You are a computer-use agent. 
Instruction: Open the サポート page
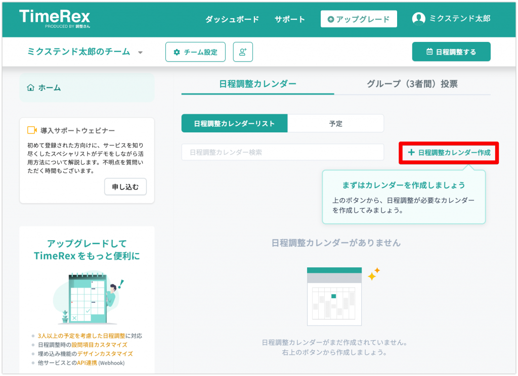coord(289,19)
